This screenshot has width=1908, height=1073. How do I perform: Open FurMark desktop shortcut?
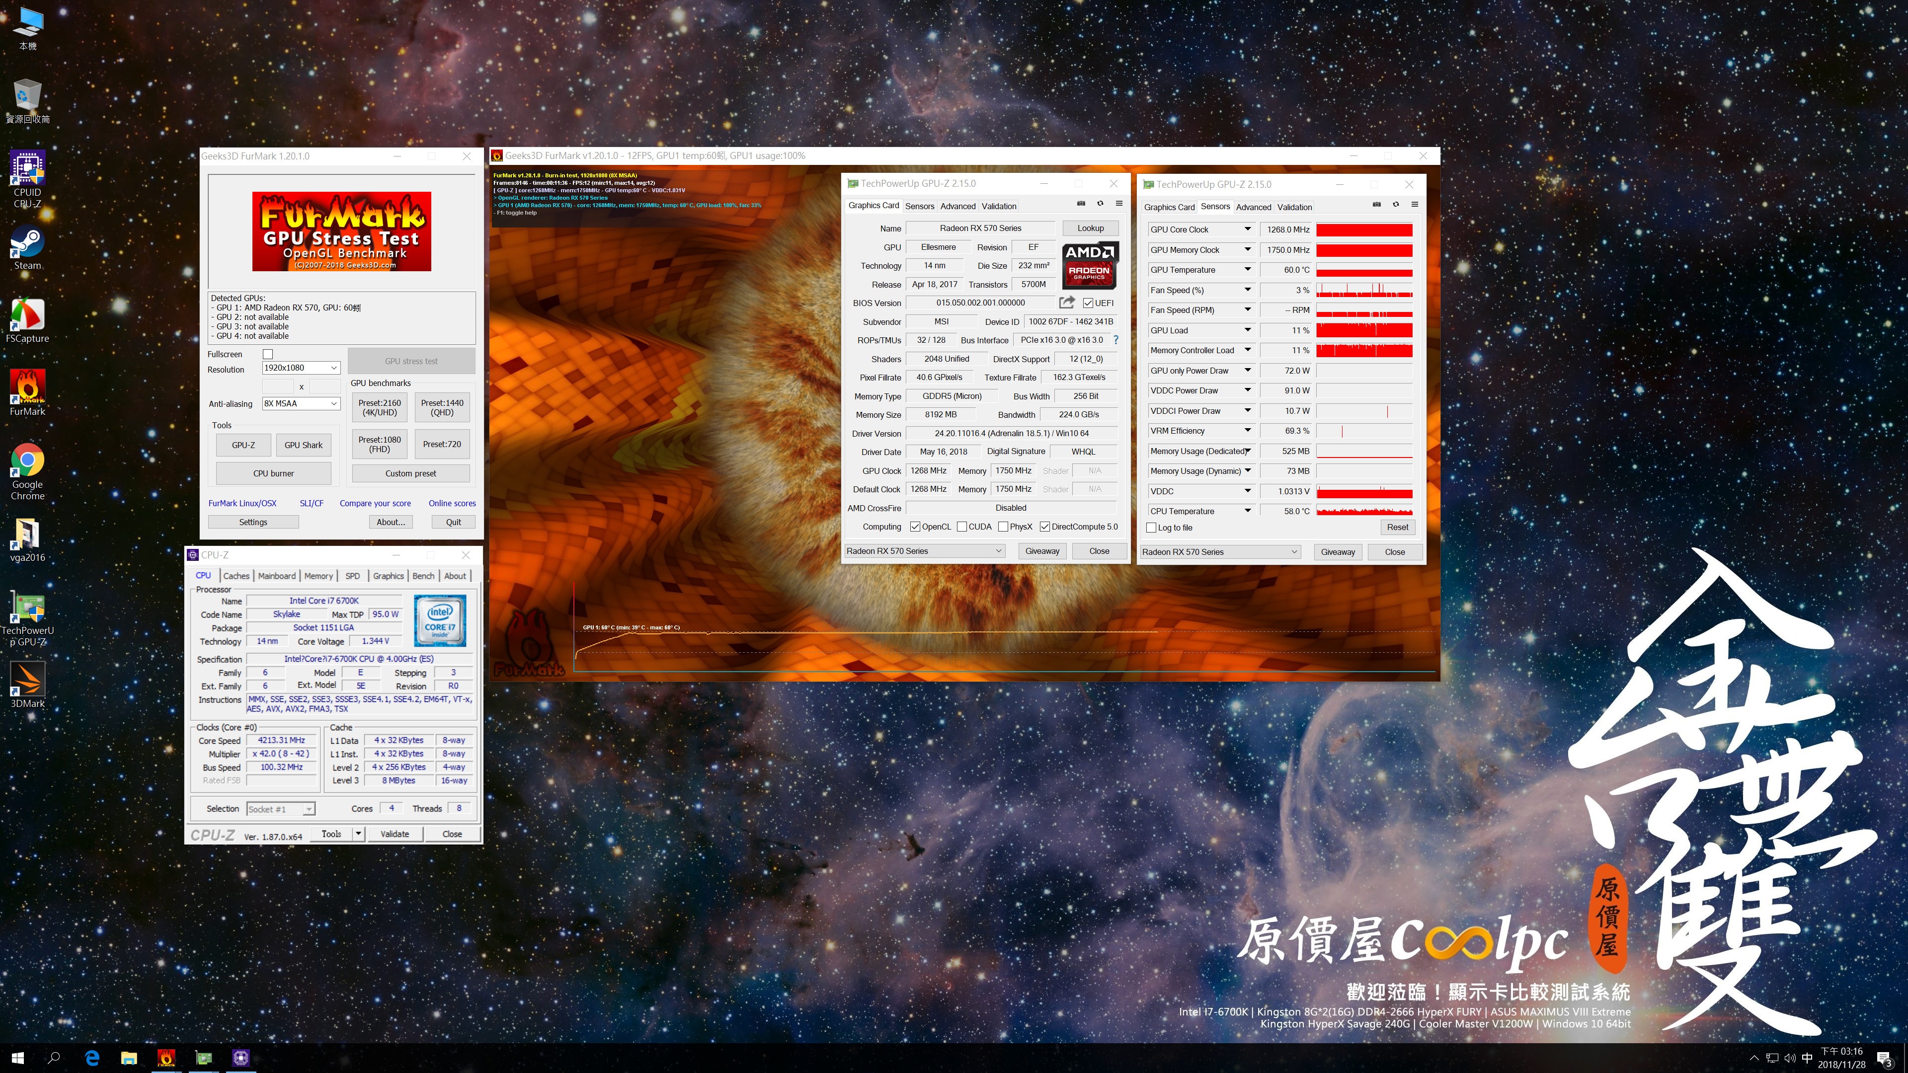tap(27, 394)
